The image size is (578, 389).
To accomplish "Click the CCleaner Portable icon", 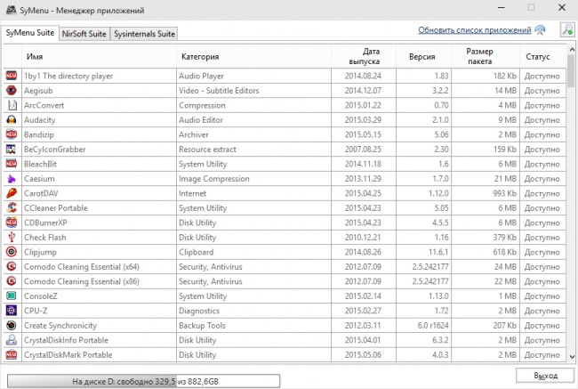I will coord(12,207).
